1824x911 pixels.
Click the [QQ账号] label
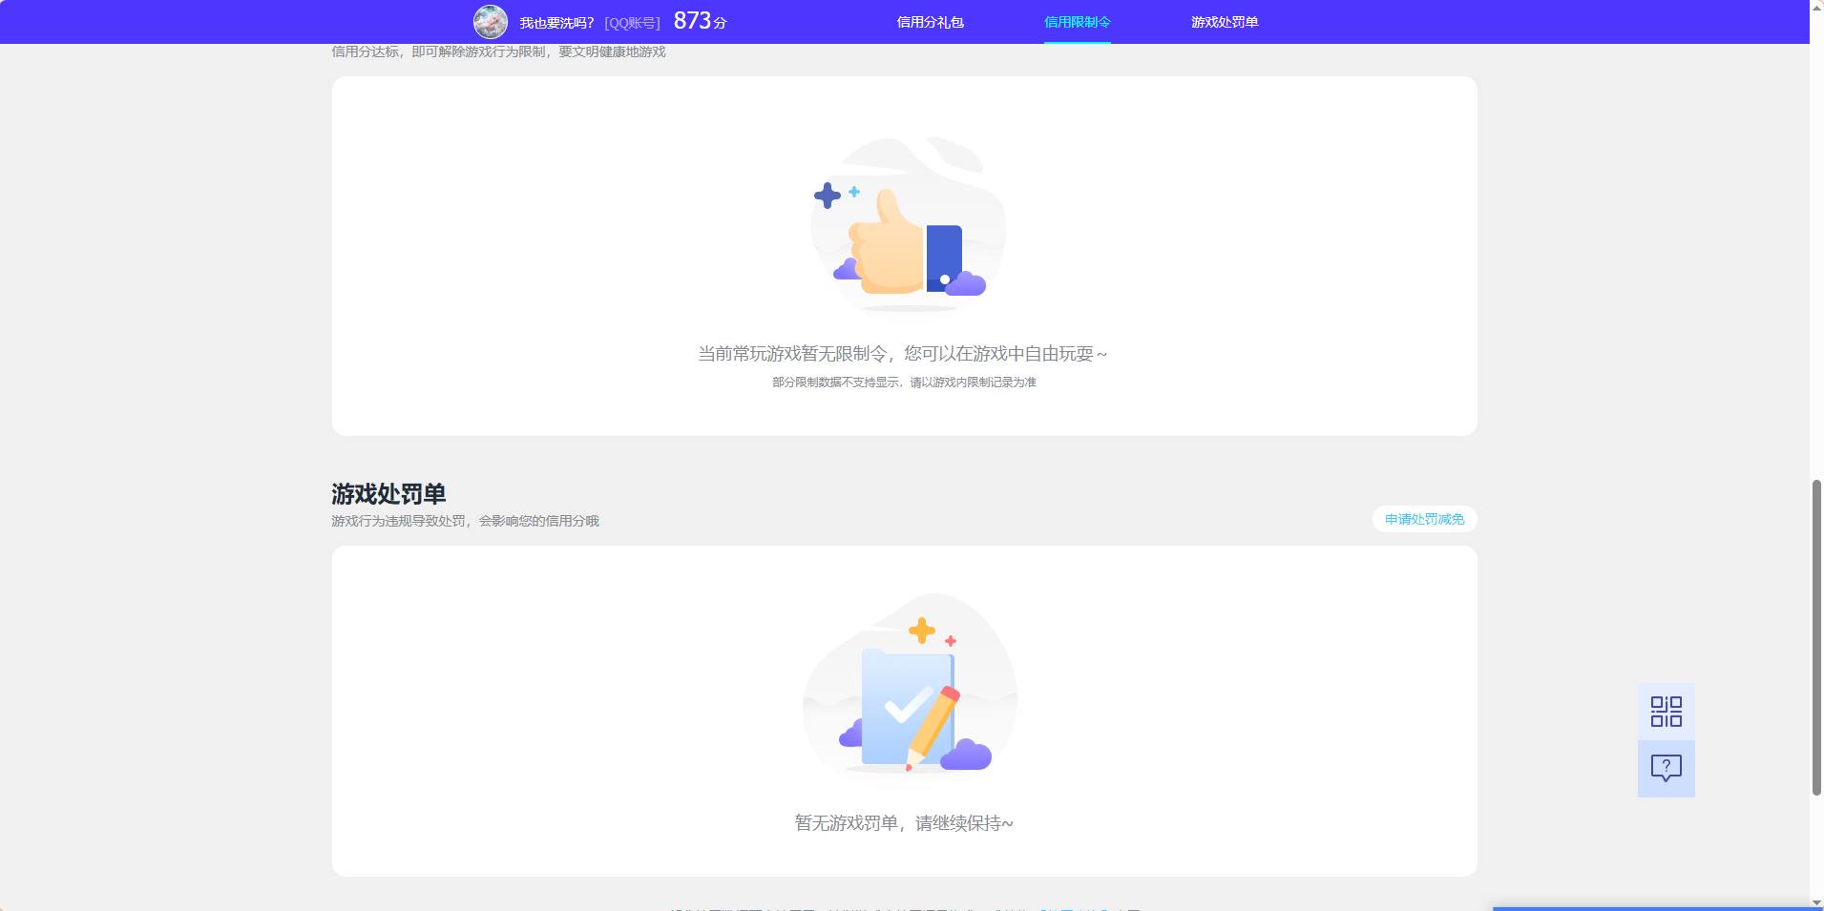[x=632, y=23]
